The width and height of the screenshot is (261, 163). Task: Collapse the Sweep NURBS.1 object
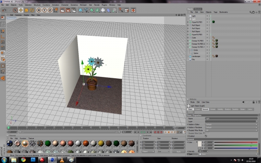click(x=188, y=47)
